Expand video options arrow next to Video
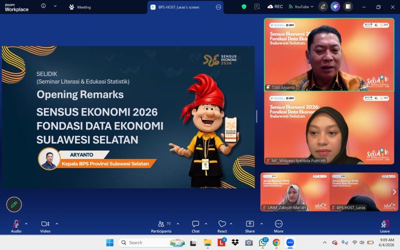The width and height of the screenshot is (400, 250). pyautogui.click(x=57, y=223)
